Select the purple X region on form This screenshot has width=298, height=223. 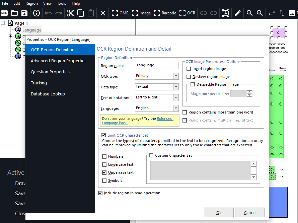[279, 33]
